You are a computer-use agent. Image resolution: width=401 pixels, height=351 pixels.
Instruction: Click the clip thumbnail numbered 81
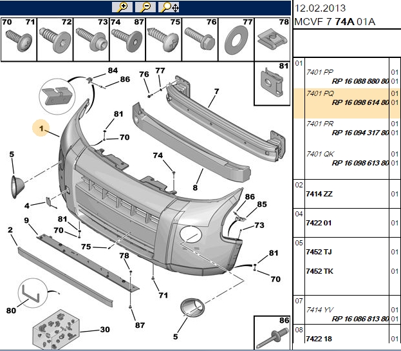(x=272, y=83)
